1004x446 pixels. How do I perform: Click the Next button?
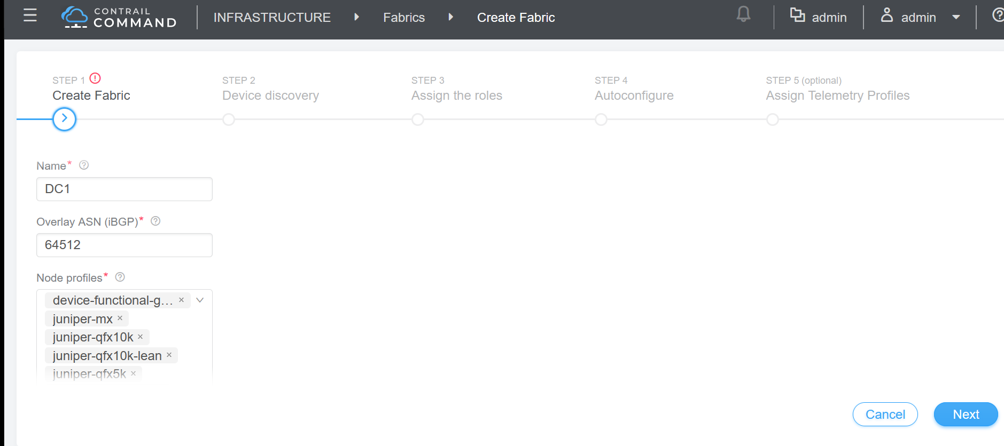[966, 415]
